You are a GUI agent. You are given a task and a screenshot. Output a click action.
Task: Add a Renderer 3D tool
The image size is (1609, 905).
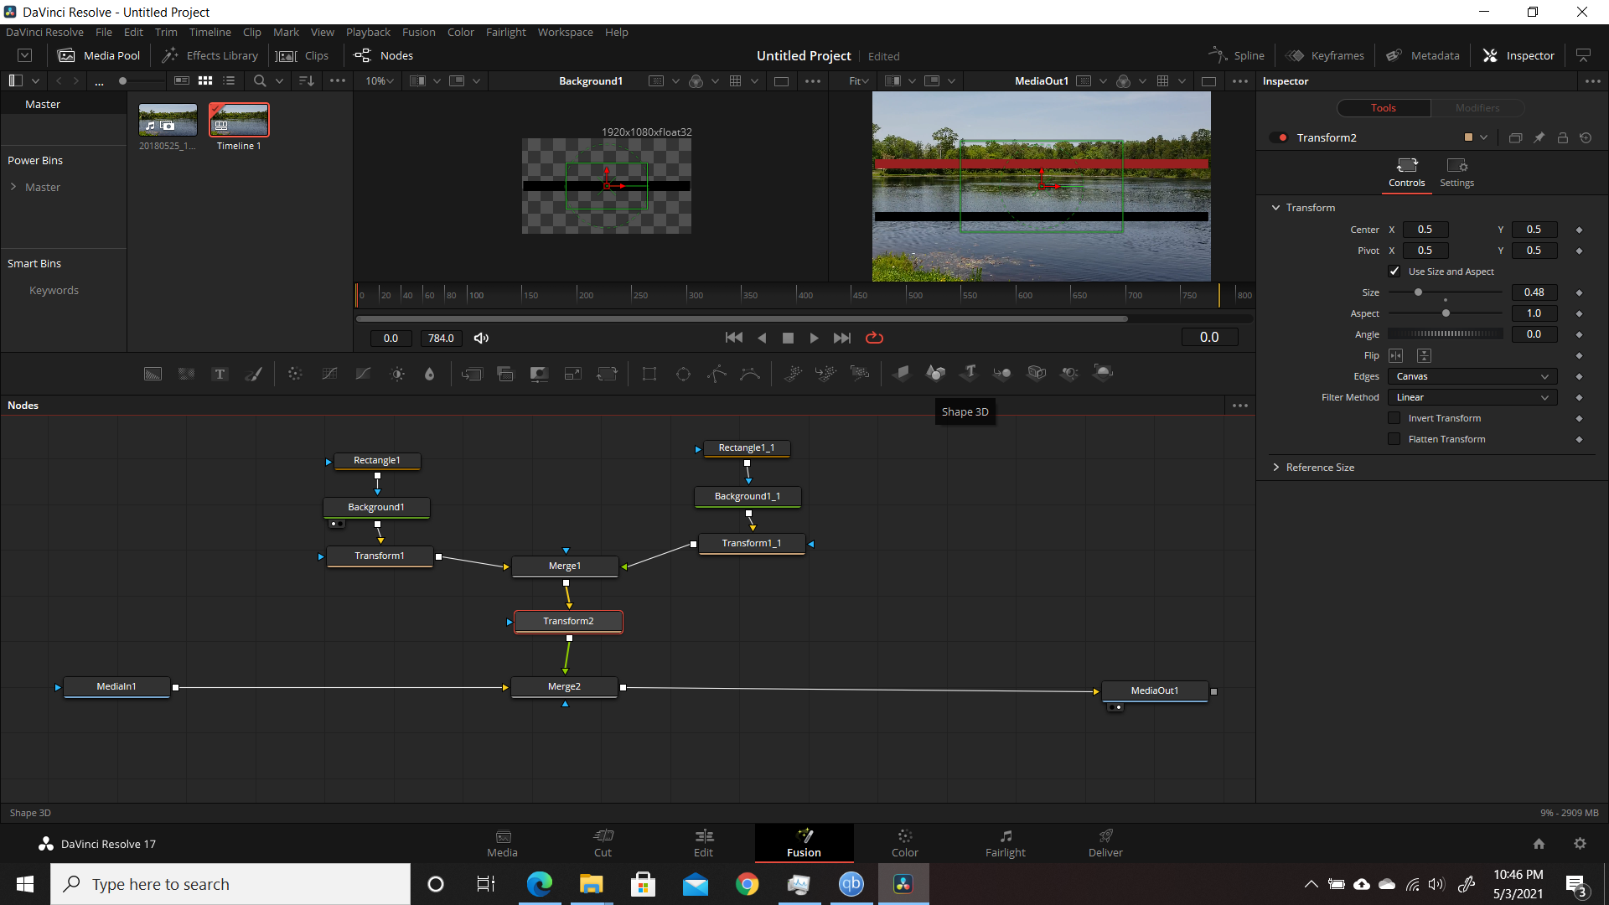coord(1104,374)
